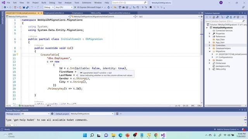Click the editor vertical scrollbar thumb
The width and height of the screenshot is (248, 139).
[x=201, y=38]
